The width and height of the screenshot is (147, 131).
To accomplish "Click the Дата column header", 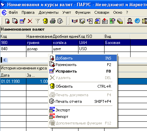I will tap(13, 75).
